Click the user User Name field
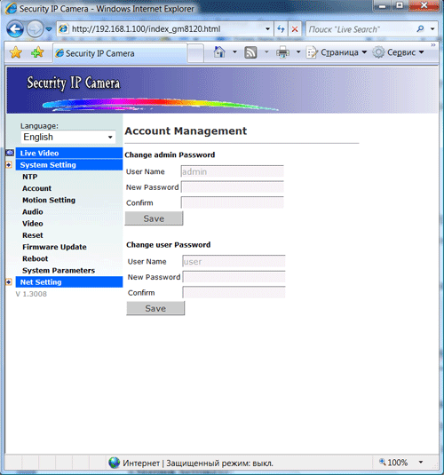 pos(234,261)
